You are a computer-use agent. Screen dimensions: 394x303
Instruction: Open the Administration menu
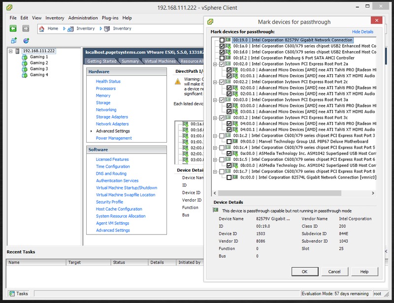tap(83, 18)
